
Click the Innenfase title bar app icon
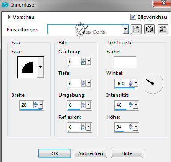5,5
